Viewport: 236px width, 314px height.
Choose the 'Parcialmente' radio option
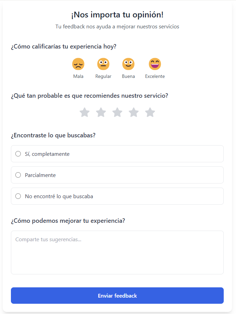[x=18, y=175]
